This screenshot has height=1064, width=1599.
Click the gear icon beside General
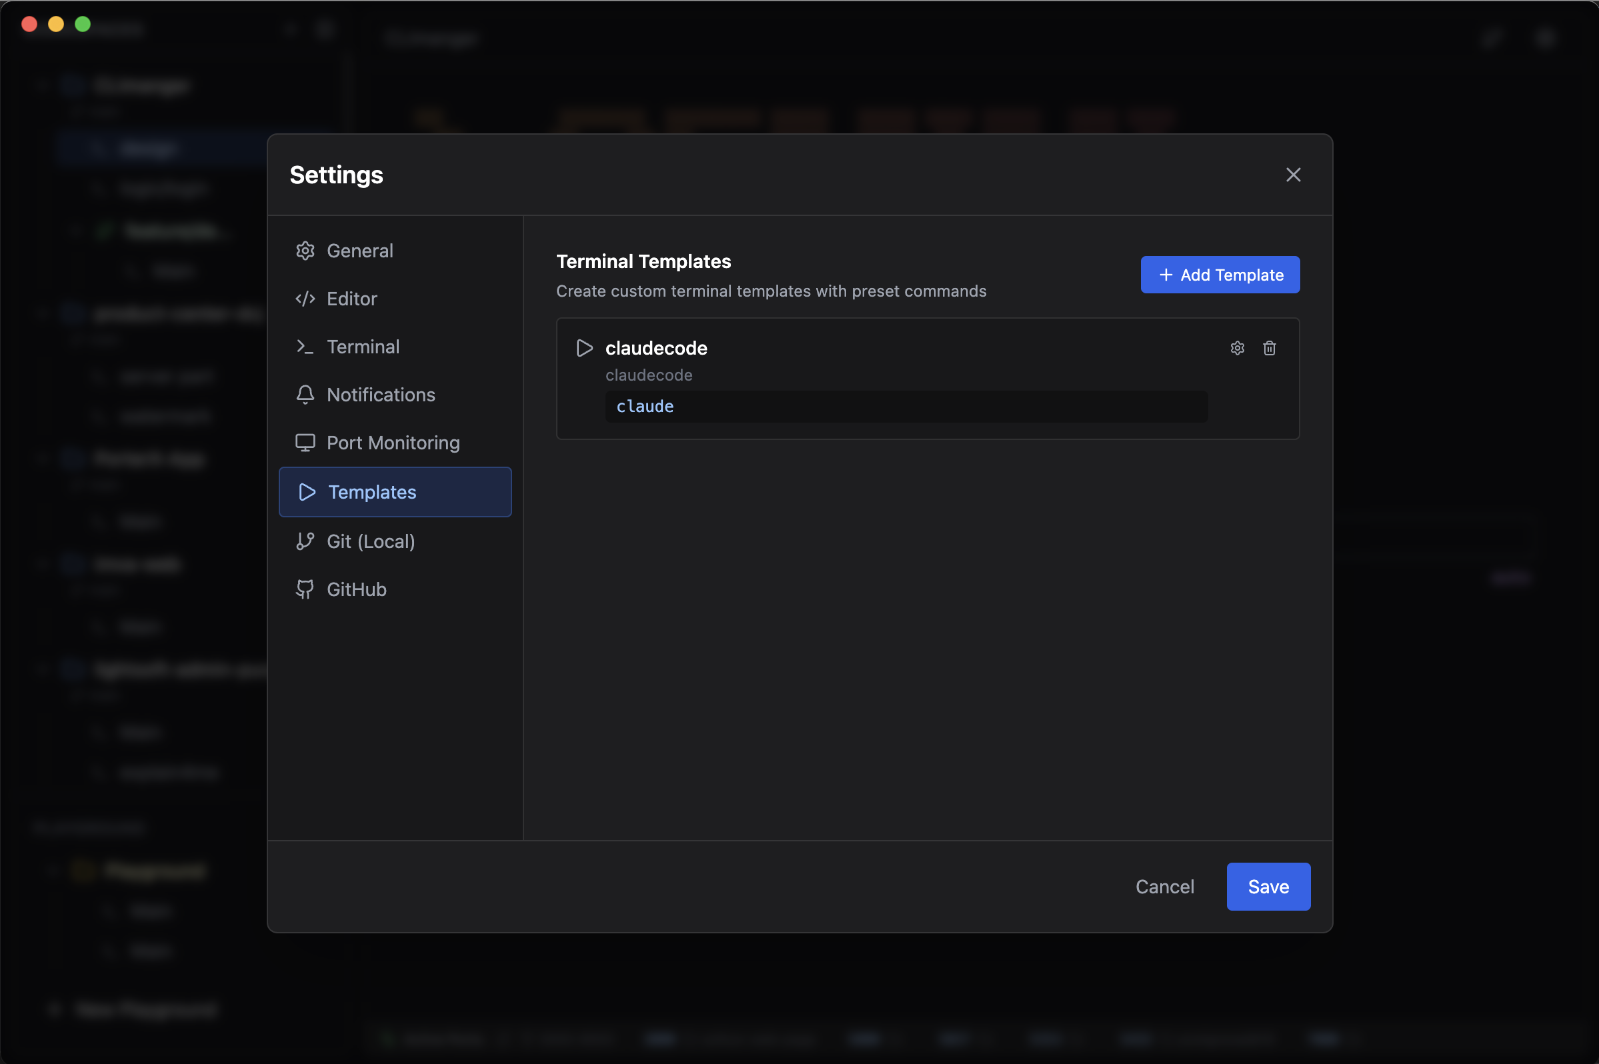click(x=305, y=251)
